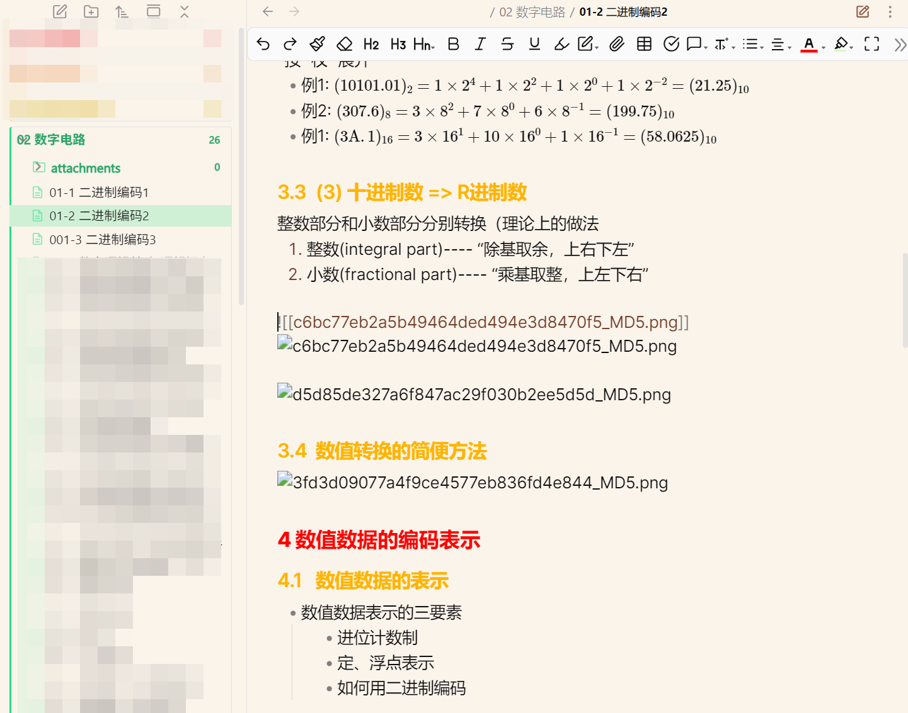Toggle bold formatting
908x713 pixels.
(x=453, y=44)
